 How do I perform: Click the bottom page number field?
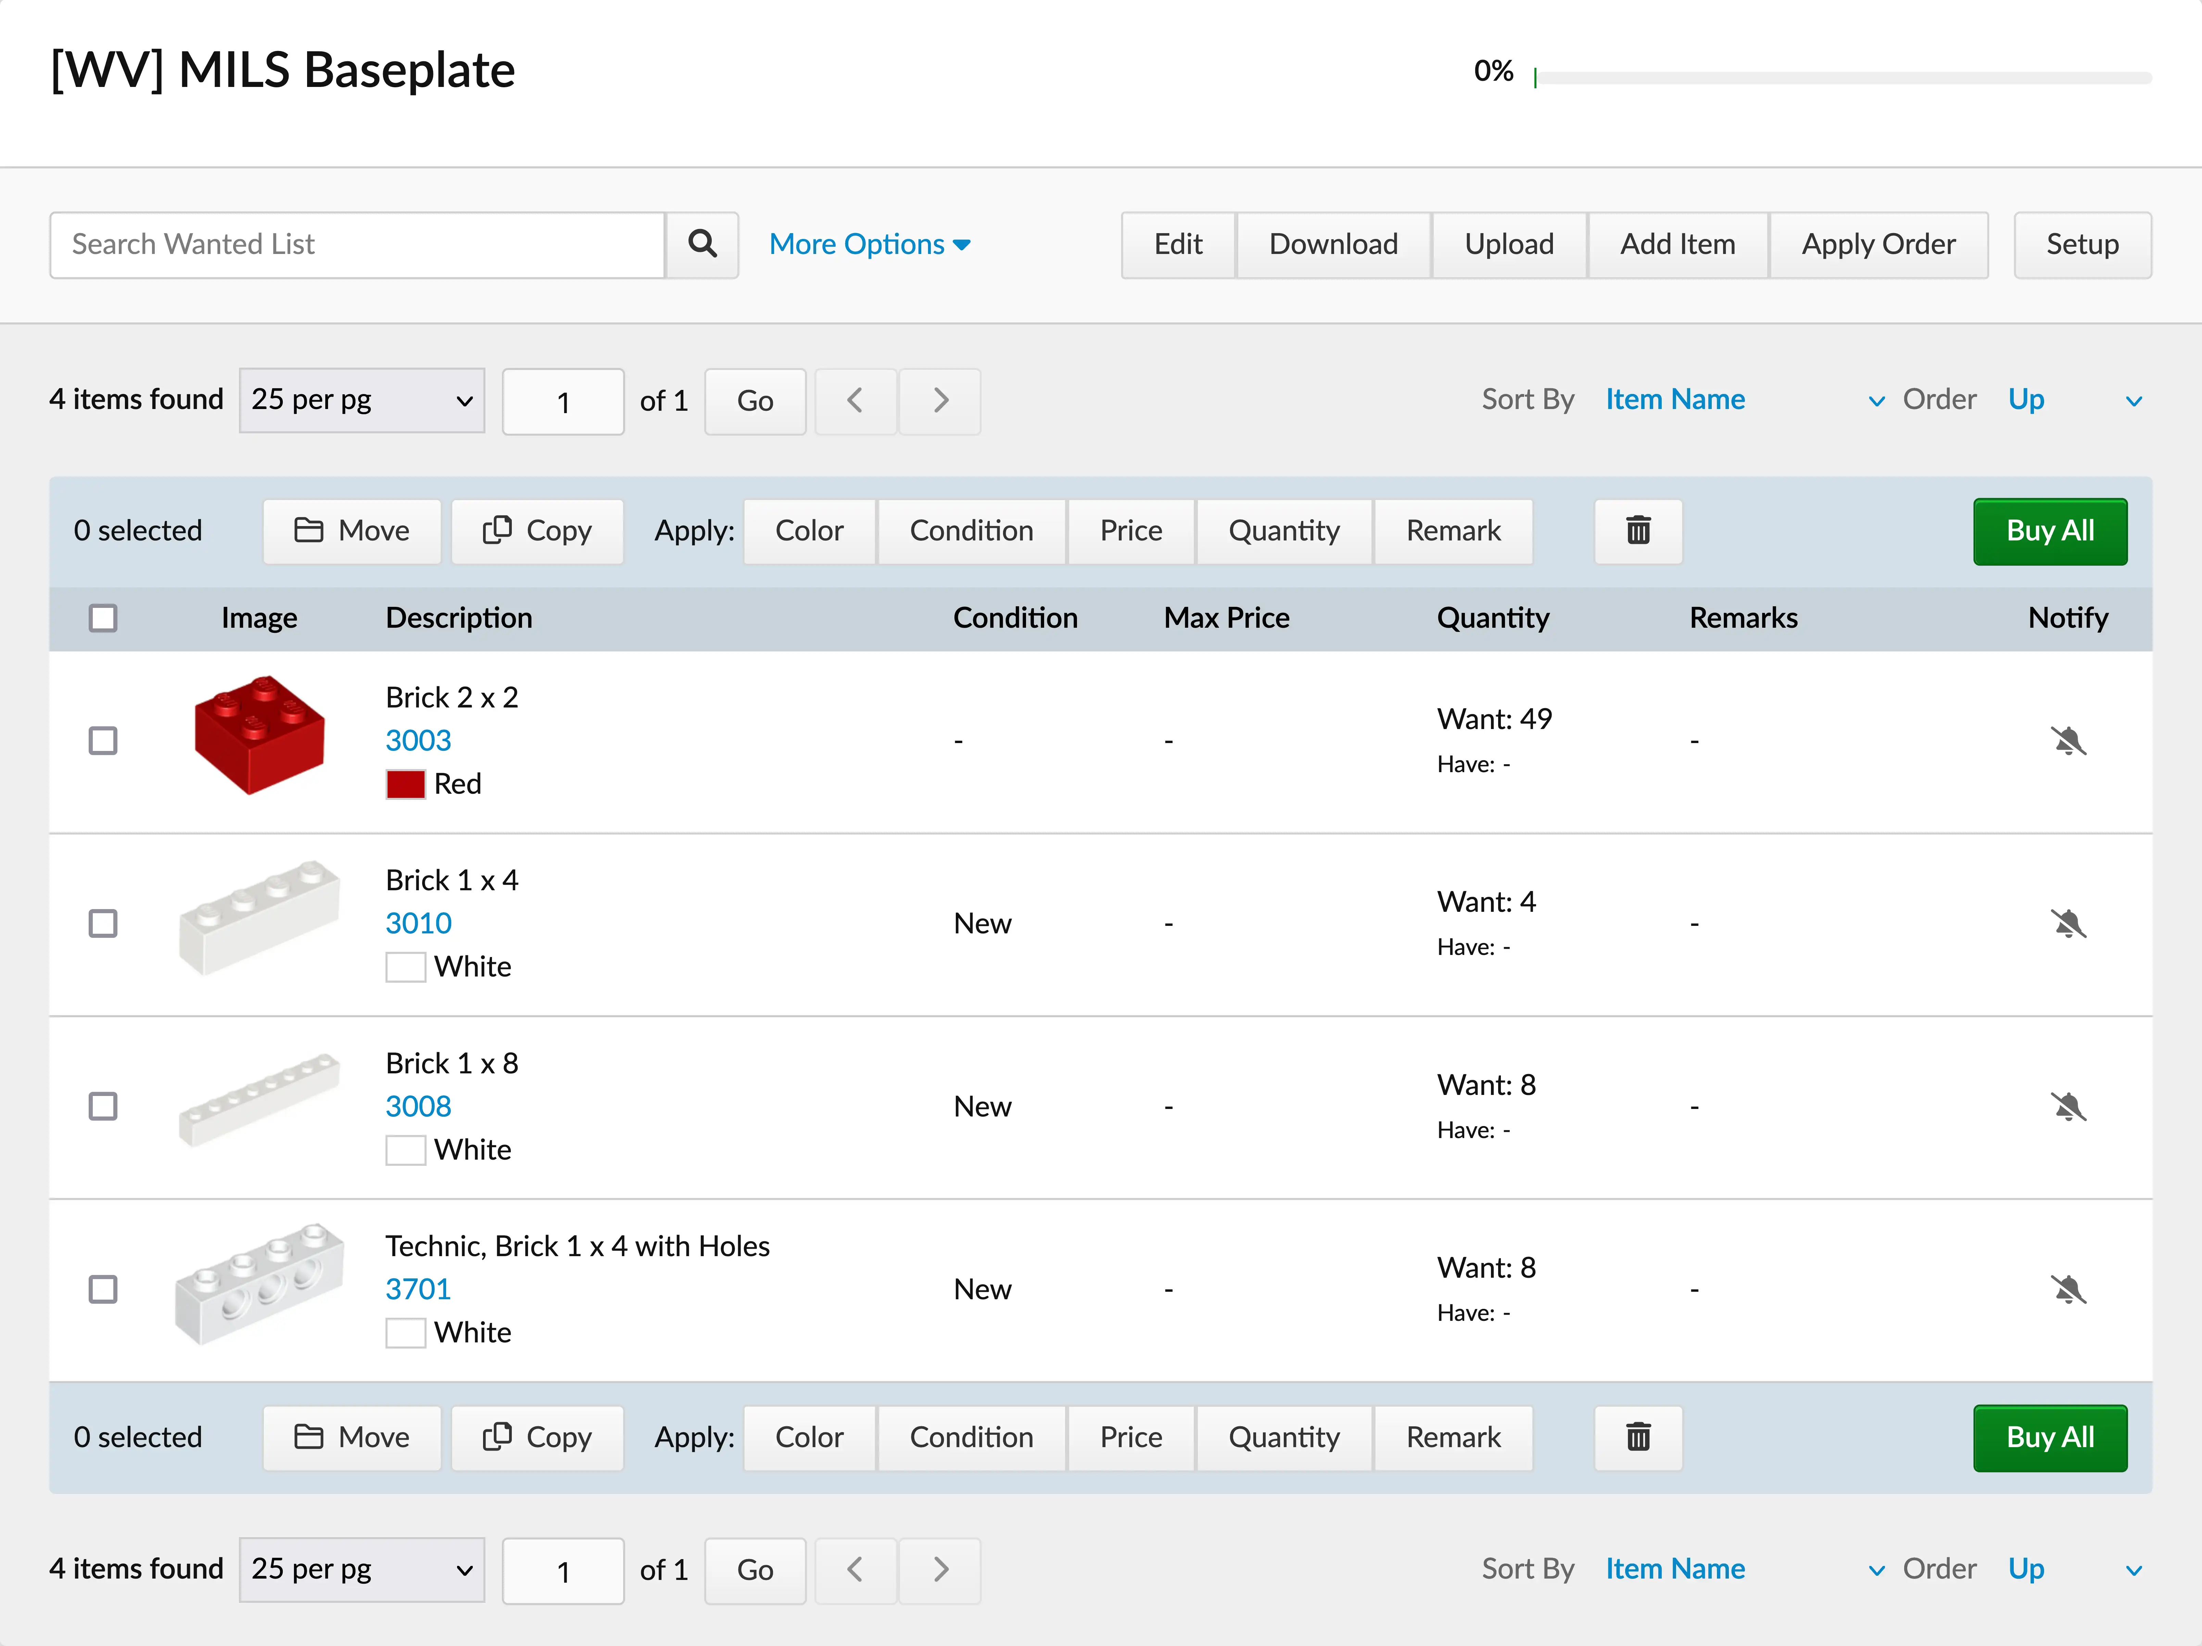[564, 1571]
